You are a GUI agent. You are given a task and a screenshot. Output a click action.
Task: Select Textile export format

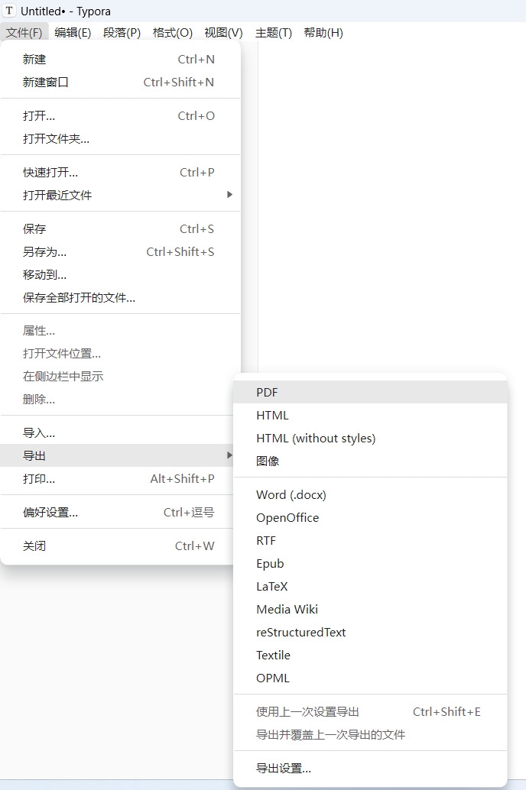[x=370, y=656]
